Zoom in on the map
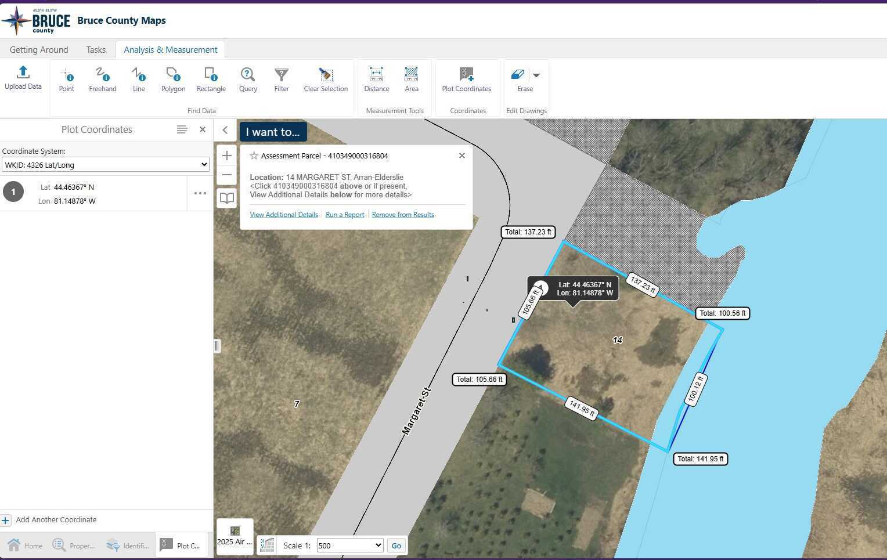This screenshot has height=560, width=887. pos(227,156)
